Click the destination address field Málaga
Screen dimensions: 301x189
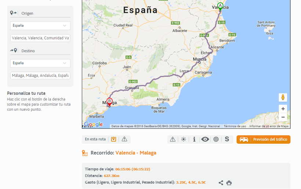tap(40, 75)
